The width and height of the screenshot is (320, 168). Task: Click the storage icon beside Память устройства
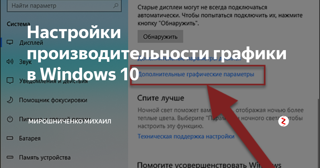click(10, 157)
